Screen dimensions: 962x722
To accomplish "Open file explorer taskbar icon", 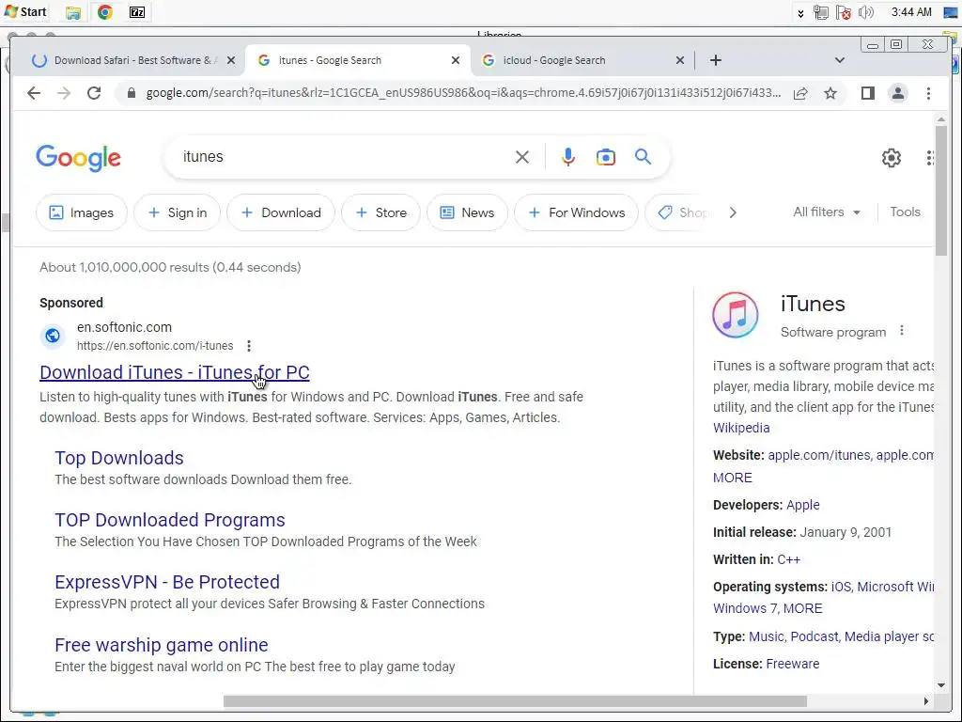I will click(x=73, y=11).
